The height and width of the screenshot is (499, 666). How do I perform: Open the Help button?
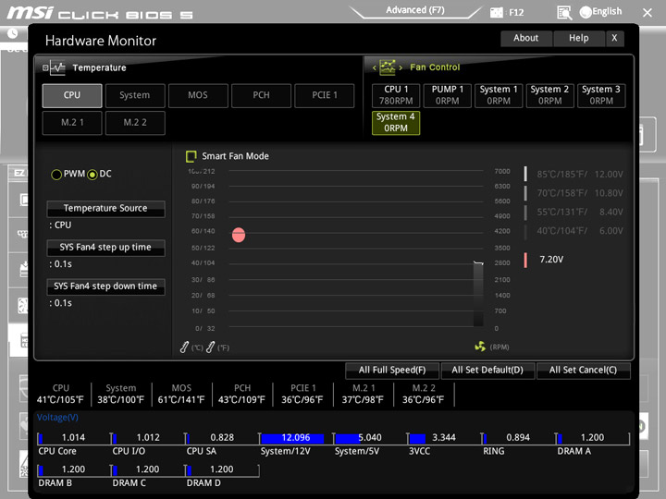[x=578, y=38]
